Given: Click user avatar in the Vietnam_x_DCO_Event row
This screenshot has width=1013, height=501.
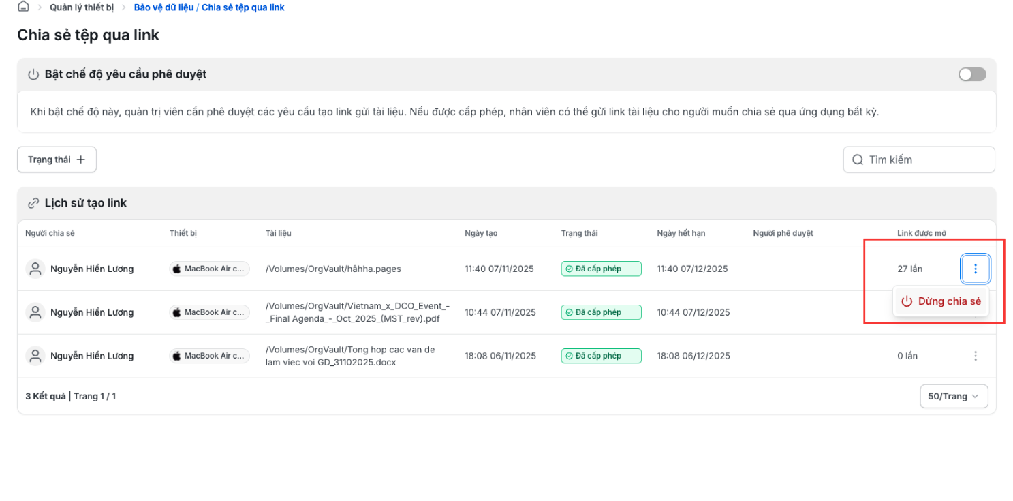Looking at the screenshot, I should click(x=35, y=312).
